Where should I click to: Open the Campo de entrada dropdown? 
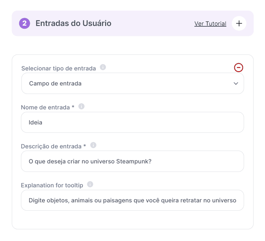[132, 83]
